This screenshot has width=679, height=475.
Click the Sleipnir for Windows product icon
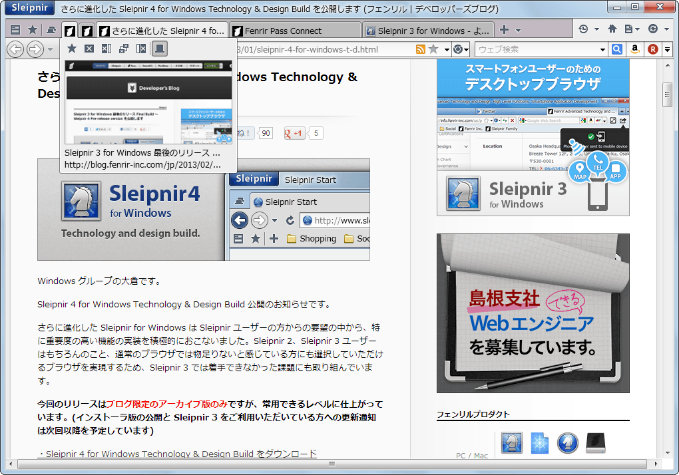click(512, 442)
